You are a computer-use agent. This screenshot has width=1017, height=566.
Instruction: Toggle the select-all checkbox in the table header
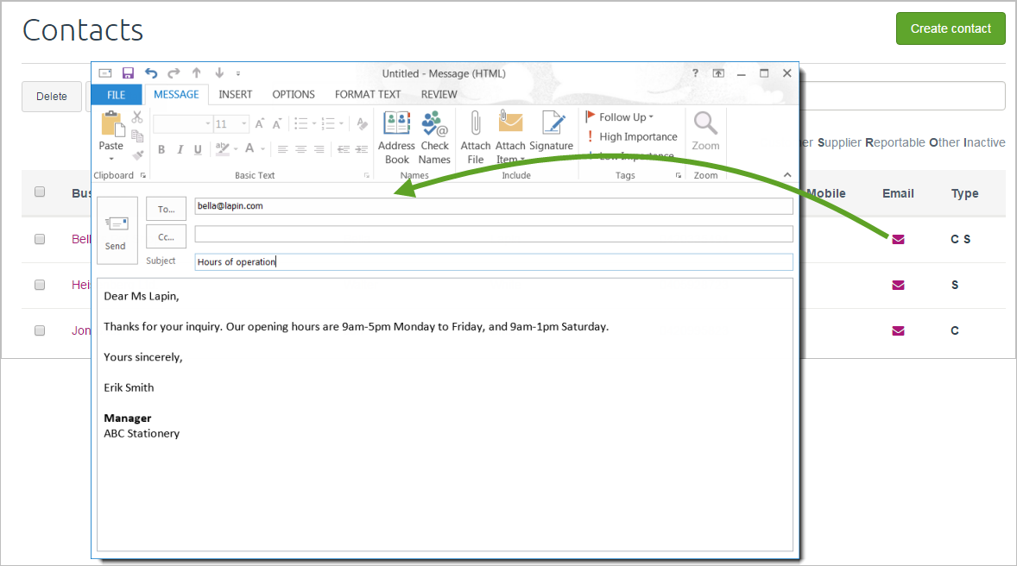click(40, 192)
